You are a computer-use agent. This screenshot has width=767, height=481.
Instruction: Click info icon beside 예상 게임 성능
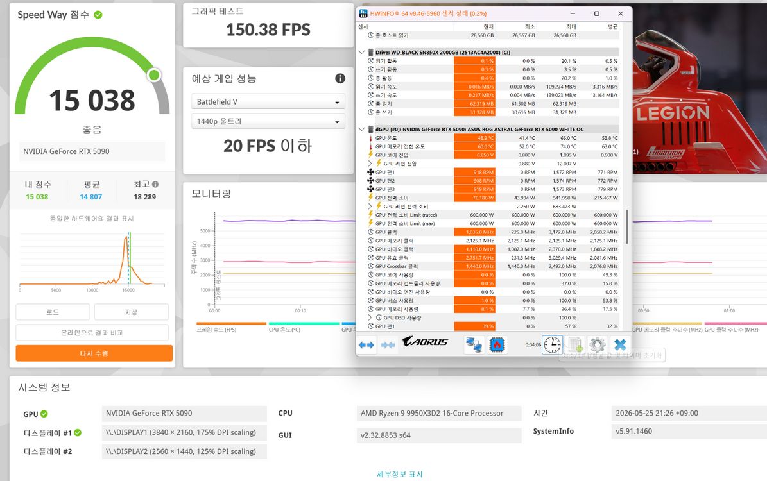[340, 78]
